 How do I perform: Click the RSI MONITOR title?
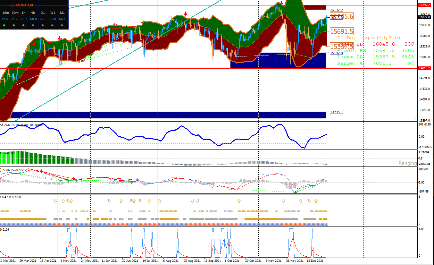click(21, 5)
